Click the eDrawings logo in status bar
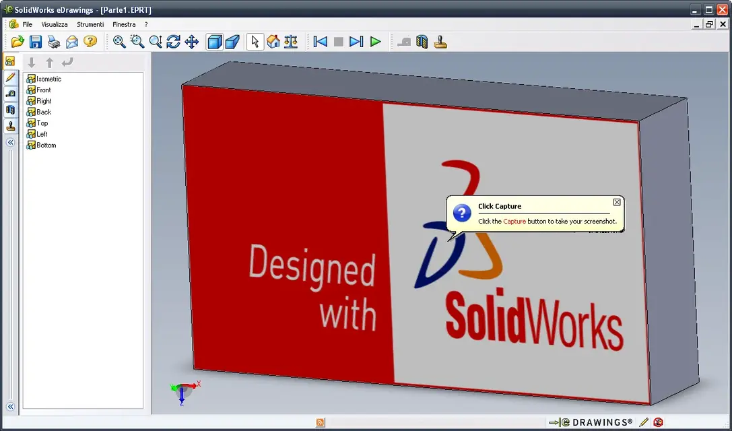The height and width of the screenshot is (431, 732). 591,422
